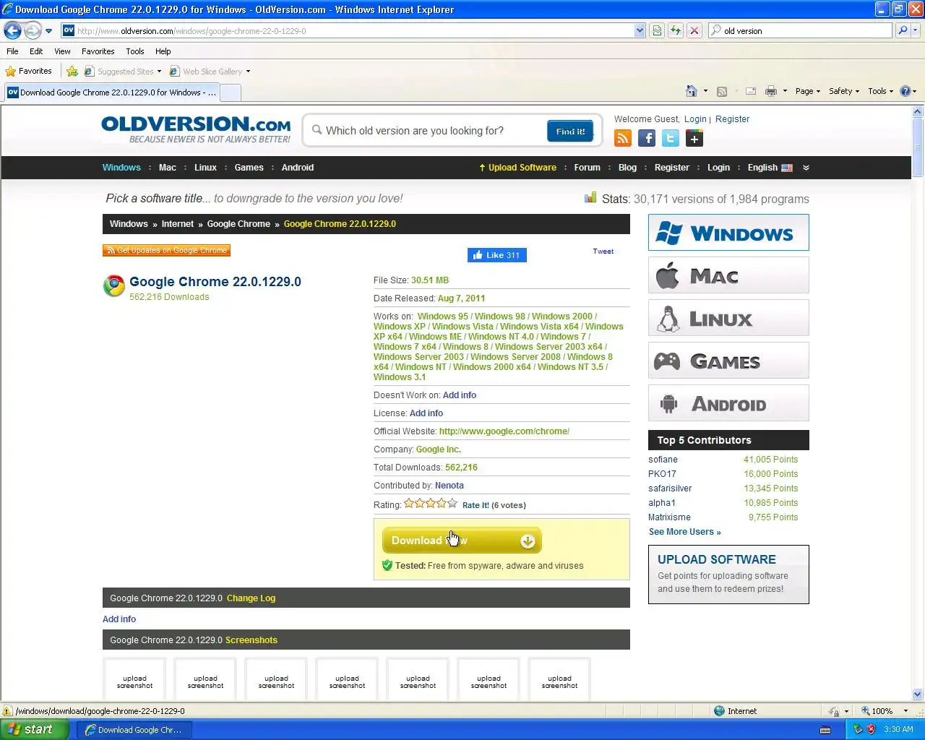Click the orange RSS feed icon in site header
This screenshot has width=925, height=740.
click(623, 138)
